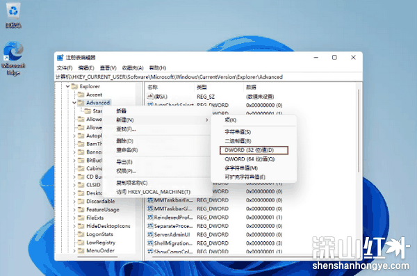Expand the Discardable tree node
Image resolution: width=417 pixels, height=276 pixels.
point(74,202)
